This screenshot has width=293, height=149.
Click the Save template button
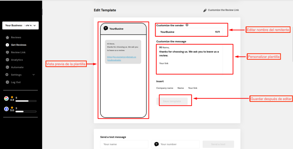click(172, 101)
